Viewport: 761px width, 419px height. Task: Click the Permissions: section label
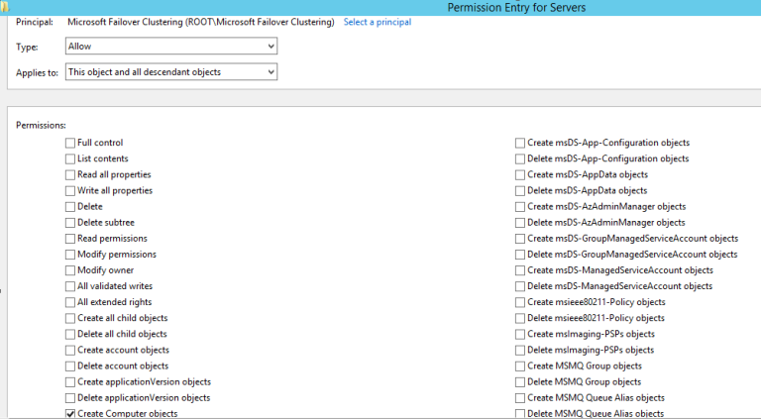[x=41, y=125]
